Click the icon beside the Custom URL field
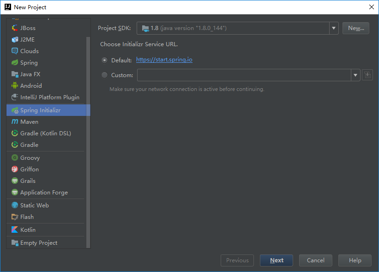The height and width of the screenshot is (272, 379). click(x=367, y=75)
